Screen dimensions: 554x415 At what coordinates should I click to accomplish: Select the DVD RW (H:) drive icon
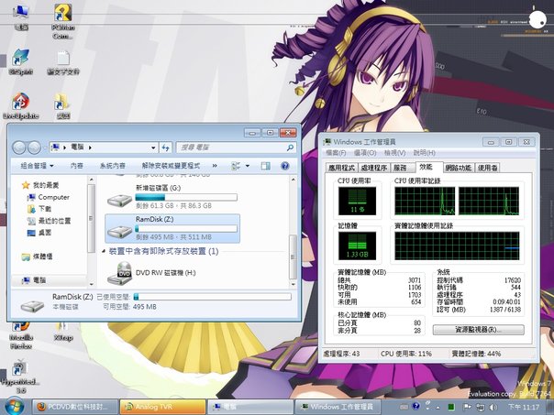coord(120,273)
